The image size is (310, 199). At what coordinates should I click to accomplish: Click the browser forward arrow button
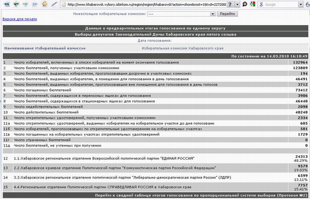point(25,4)
